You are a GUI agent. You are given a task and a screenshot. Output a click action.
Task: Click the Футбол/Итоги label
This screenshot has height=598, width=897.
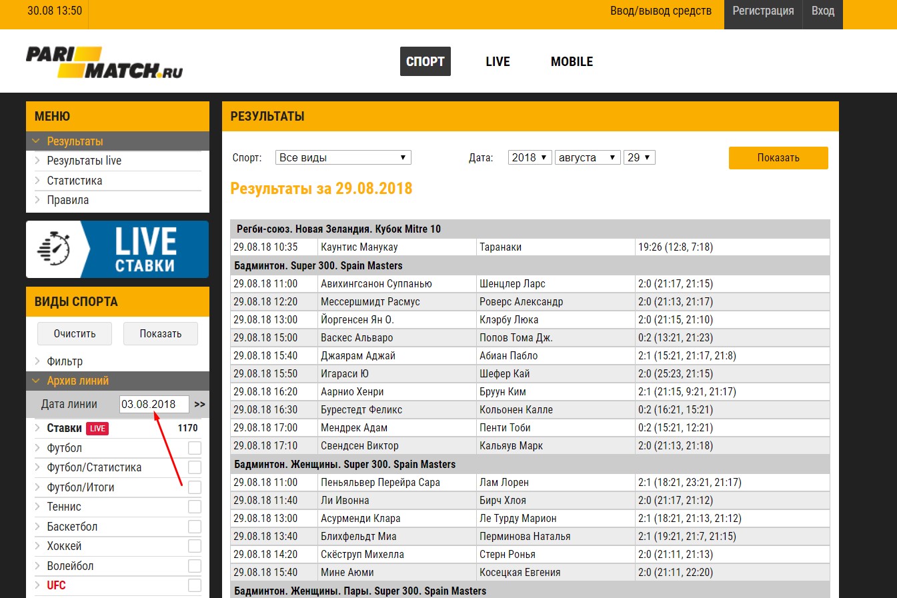[x=81, y=487]
